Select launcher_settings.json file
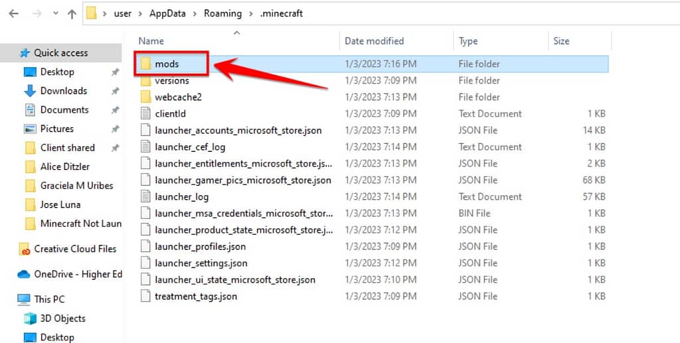The width and height of the screenshot is (680, 343). [x=201, y=263]
